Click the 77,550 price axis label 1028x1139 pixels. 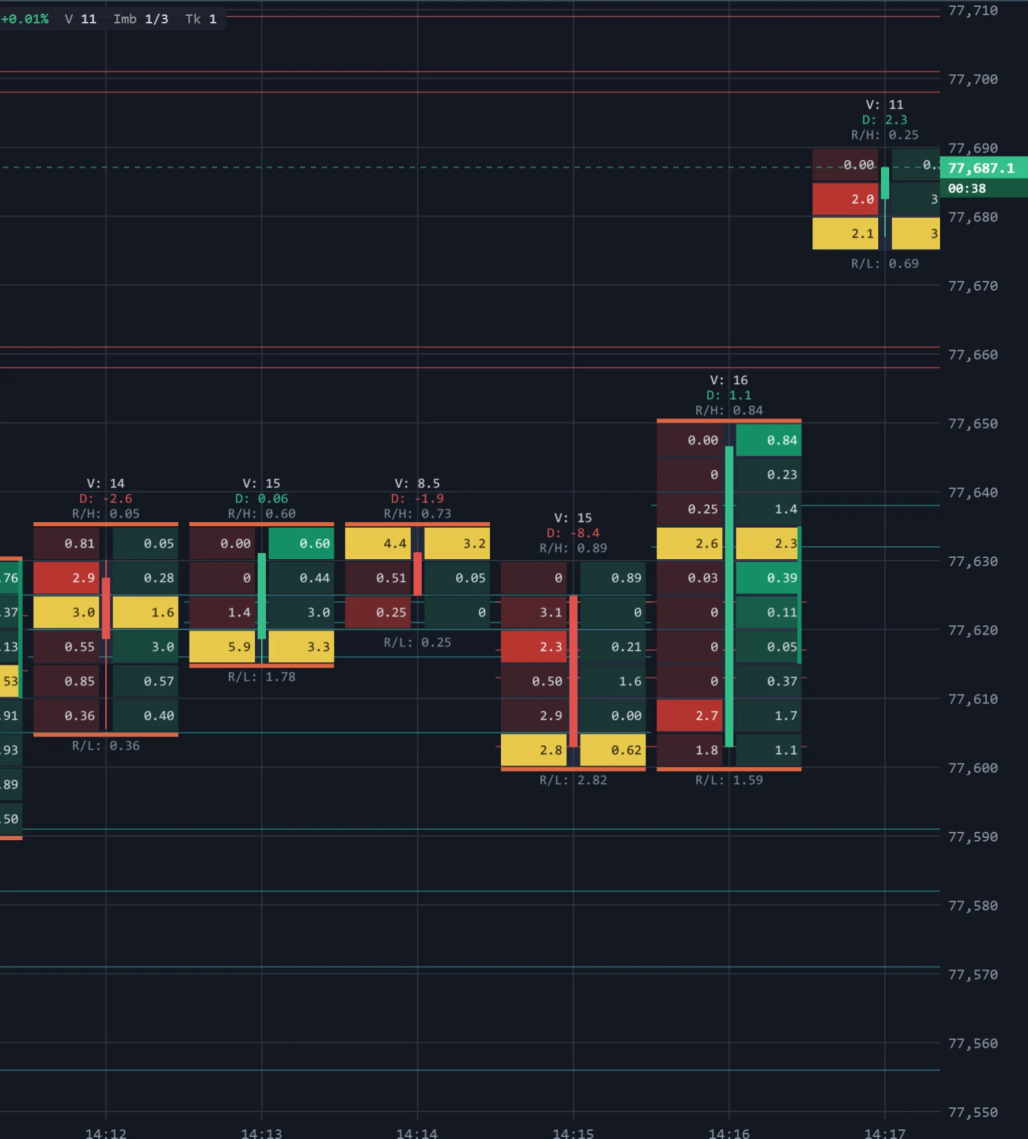pyautogui.click(x=973, y=1112)
